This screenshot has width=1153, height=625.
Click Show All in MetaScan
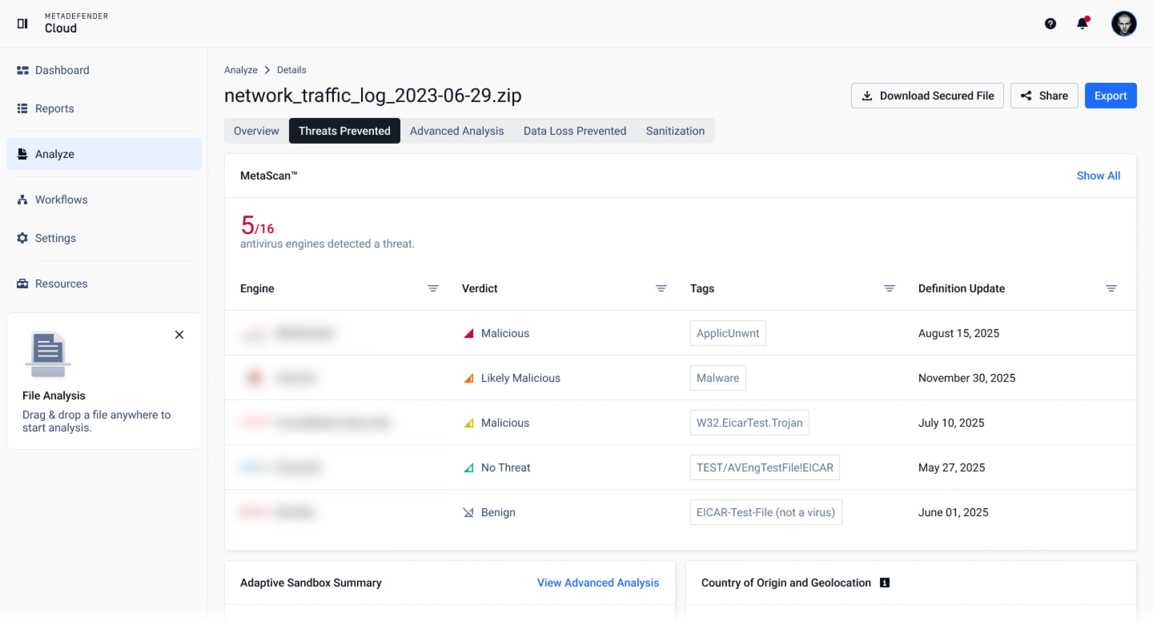[x=1098, y=176]
